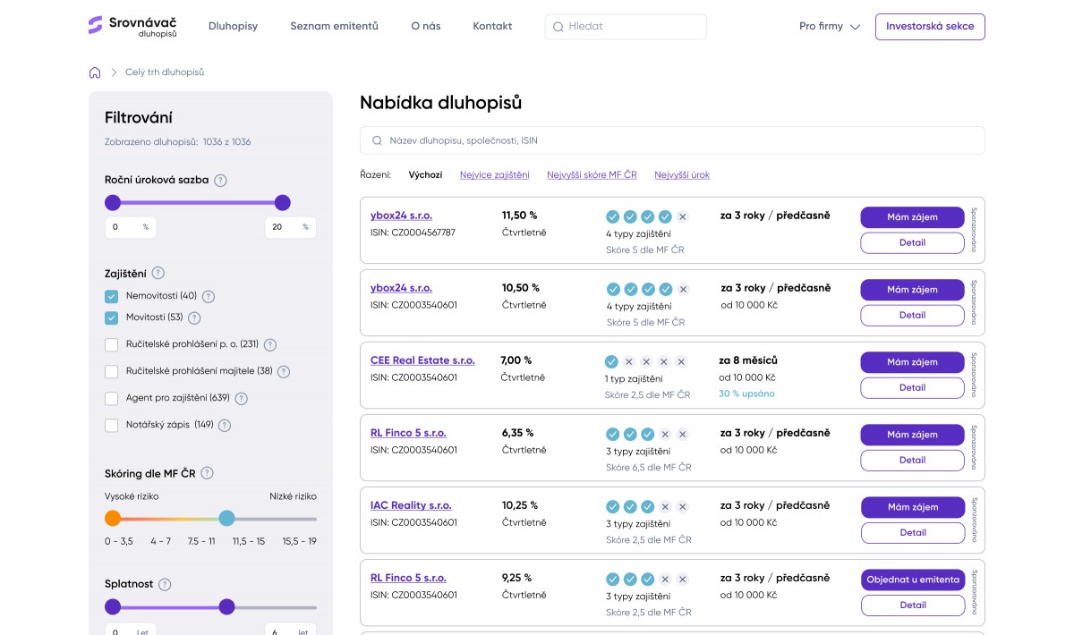Uncheck the Nemovitosti (40) checkbox
The height and width of the screenshot is (635, 1074).
(112, 296)
